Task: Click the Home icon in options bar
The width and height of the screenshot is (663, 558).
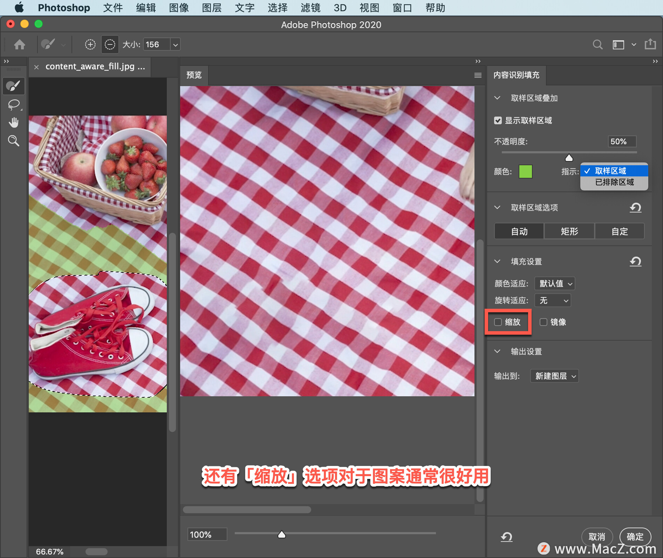Action: pos(20,44)
